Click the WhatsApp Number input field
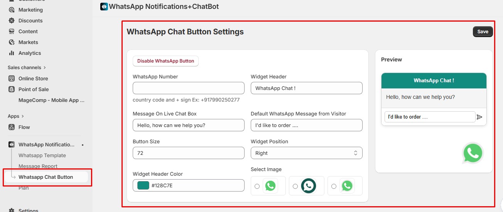 tap(188, 88)
